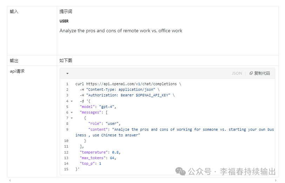This screenshot has height=183, width=285.
Task: Click the "messages" key on line 6
Action: click(90, 113)
